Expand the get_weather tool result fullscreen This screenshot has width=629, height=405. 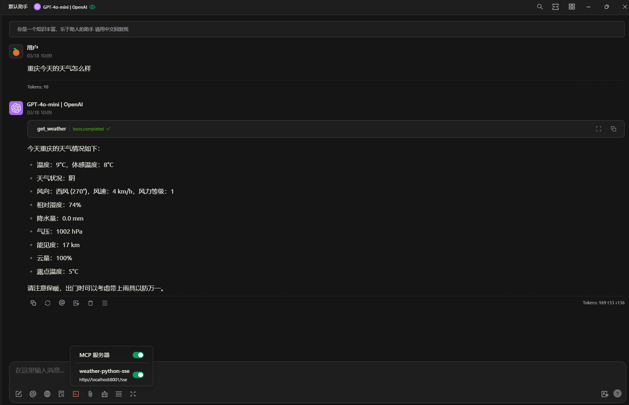coord(598,129)
